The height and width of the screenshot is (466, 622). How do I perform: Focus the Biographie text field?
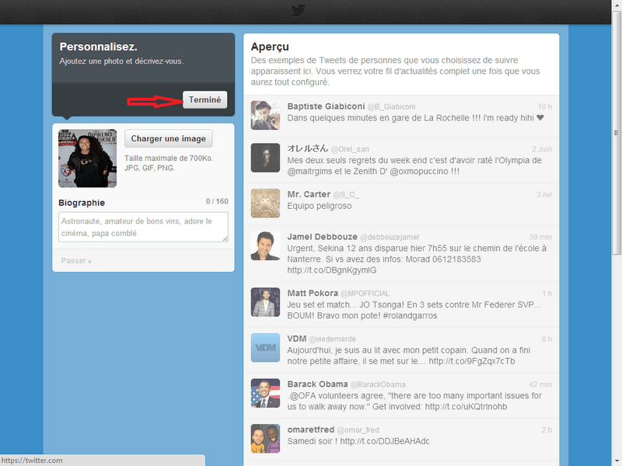tap(143, 227)
